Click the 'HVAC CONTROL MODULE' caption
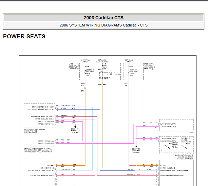Viewport: 208px width, 186px height. click(184, 155)
